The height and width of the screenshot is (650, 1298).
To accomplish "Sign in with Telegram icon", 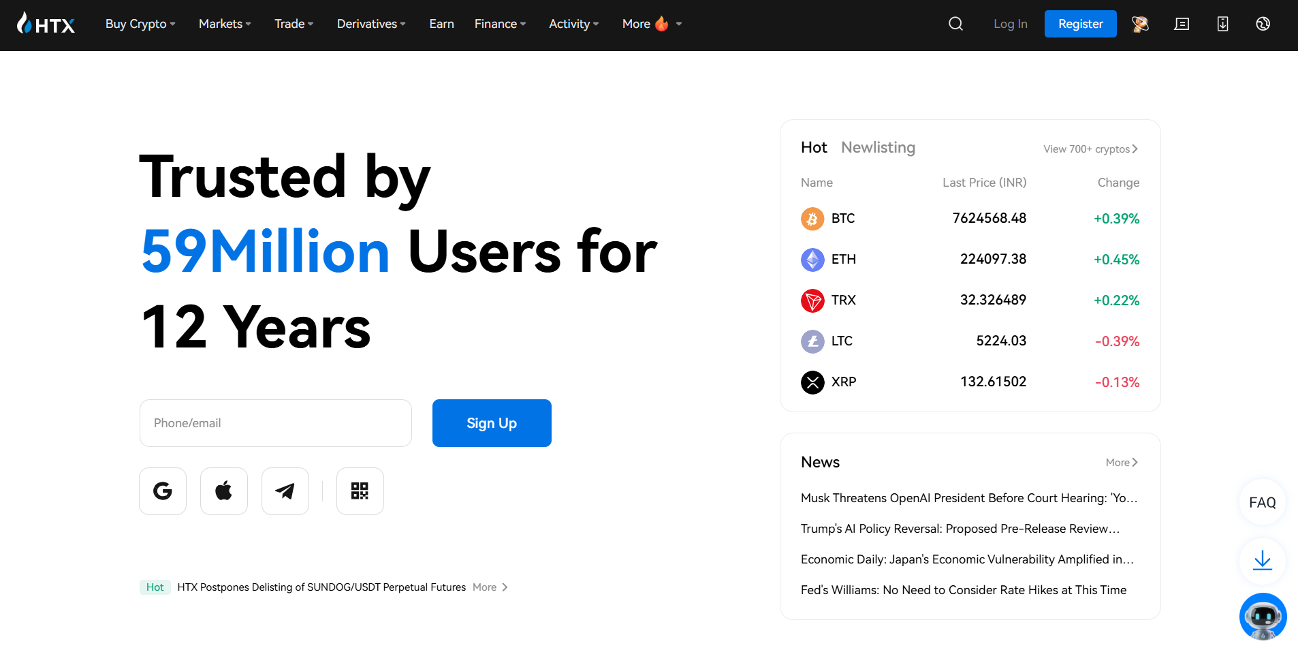I will (x=285, y=491).
